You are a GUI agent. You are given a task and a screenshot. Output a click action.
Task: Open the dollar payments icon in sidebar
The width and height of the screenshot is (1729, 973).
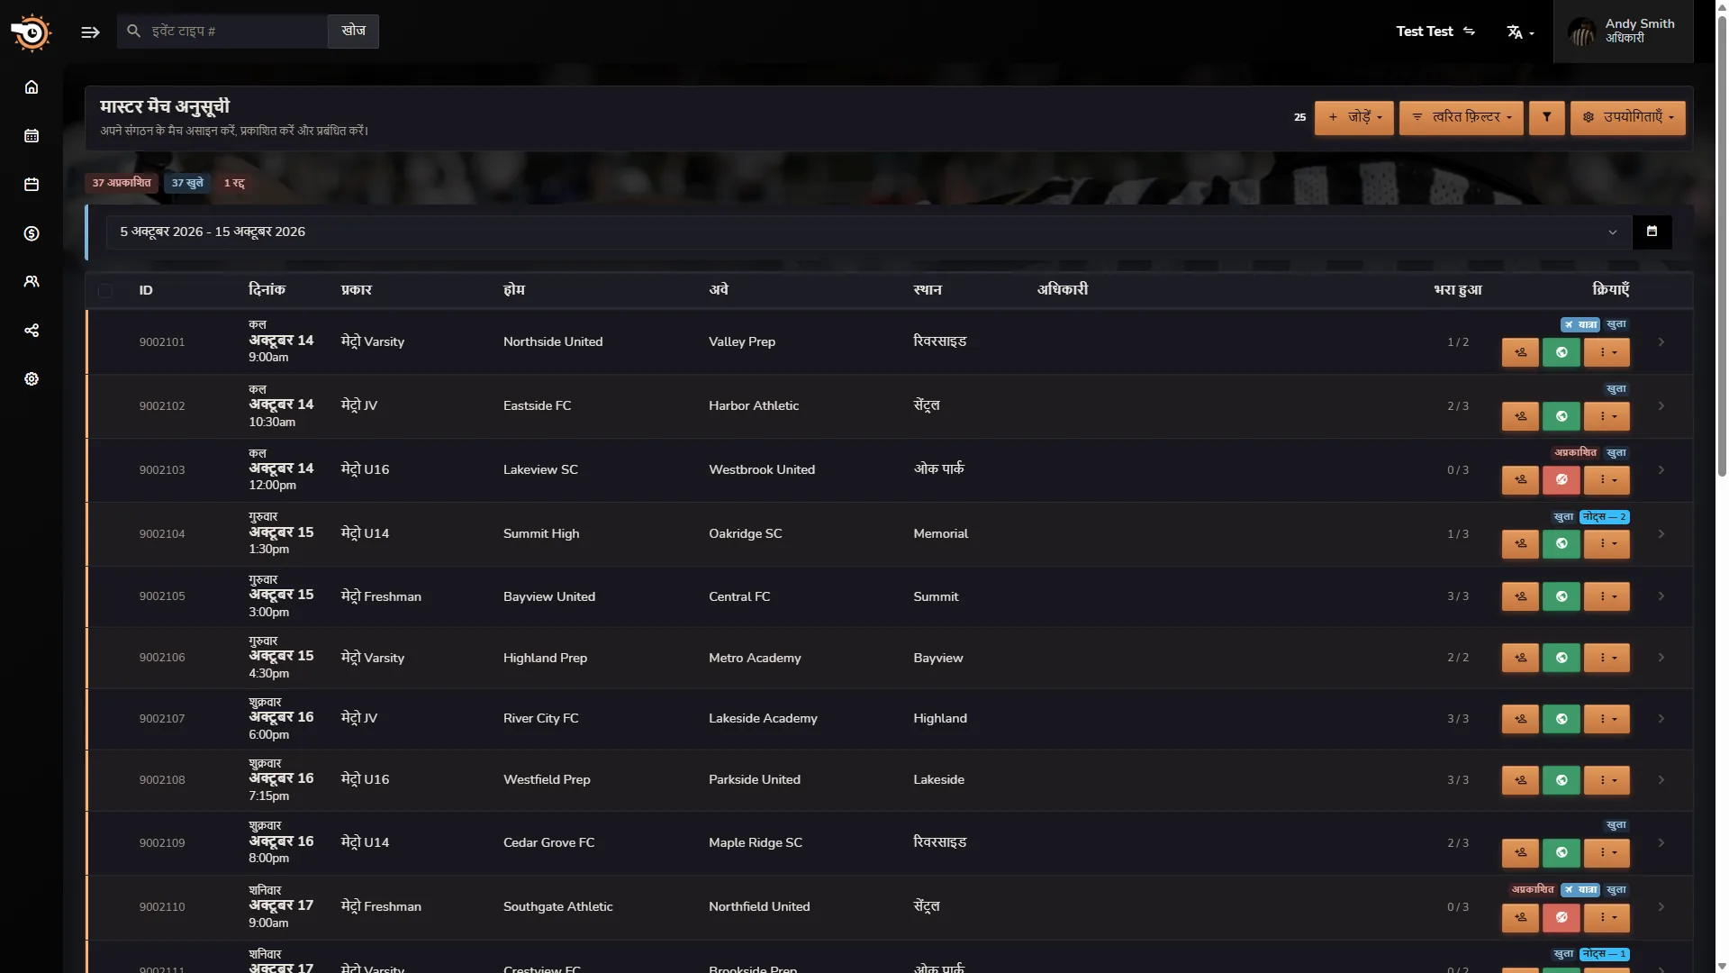click(32, 233)
